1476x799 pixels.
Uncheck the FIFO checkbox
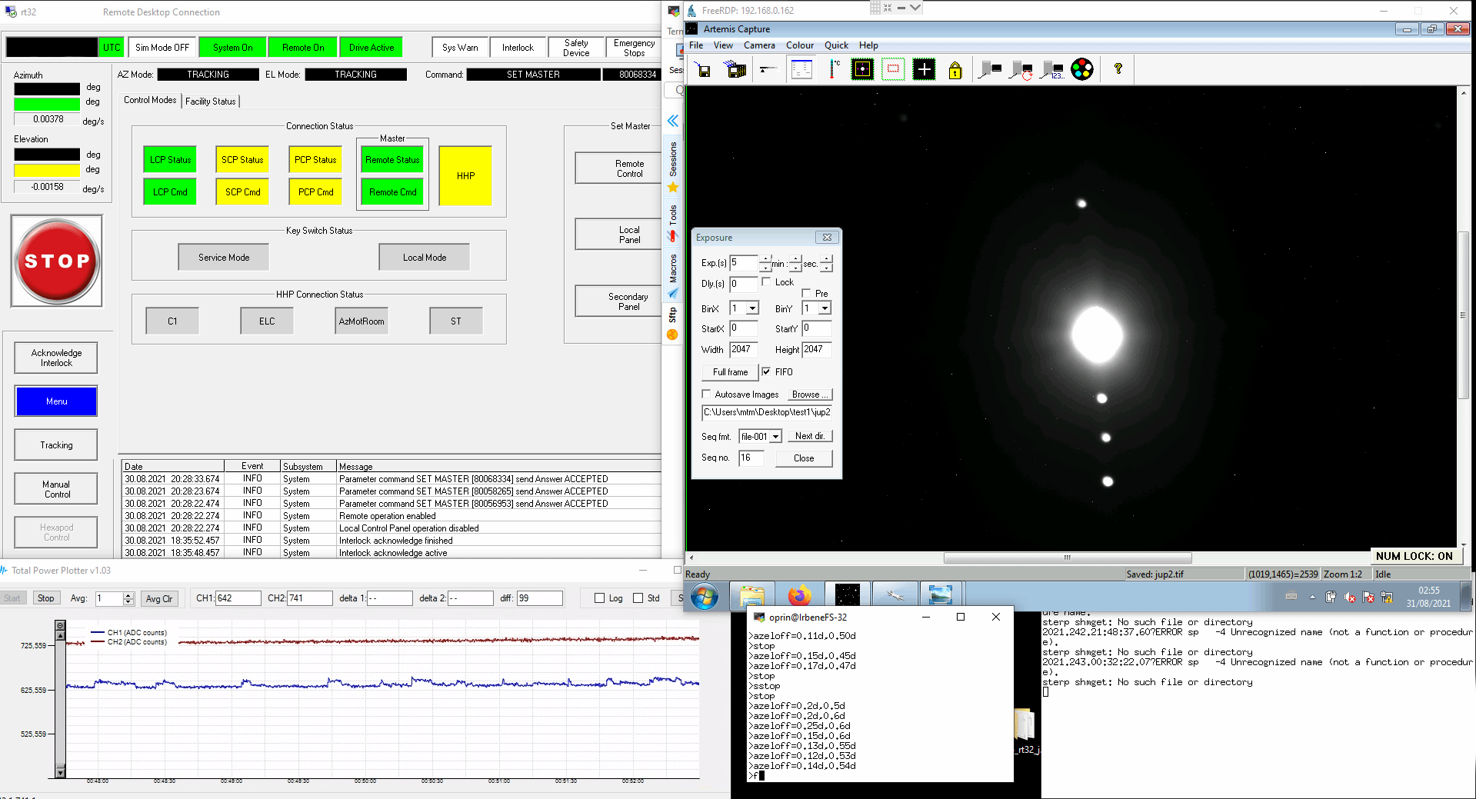[766, 372]
